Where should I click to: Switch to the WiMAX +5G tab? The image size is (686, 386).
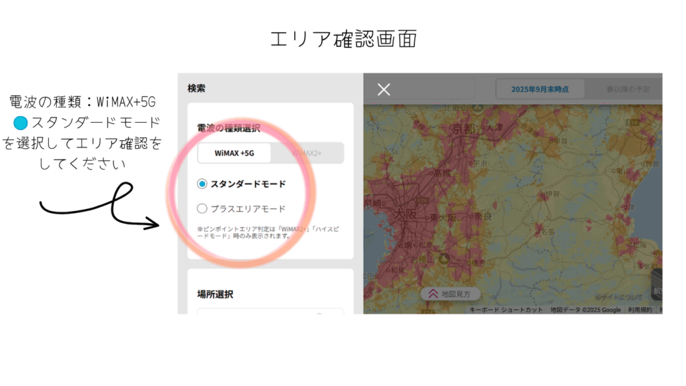(234, 153)
